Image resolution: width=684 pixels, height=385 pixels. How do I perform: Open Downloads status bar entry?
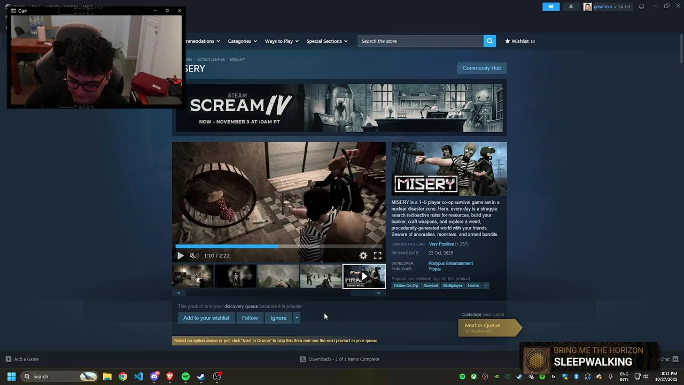click(339, 359)
